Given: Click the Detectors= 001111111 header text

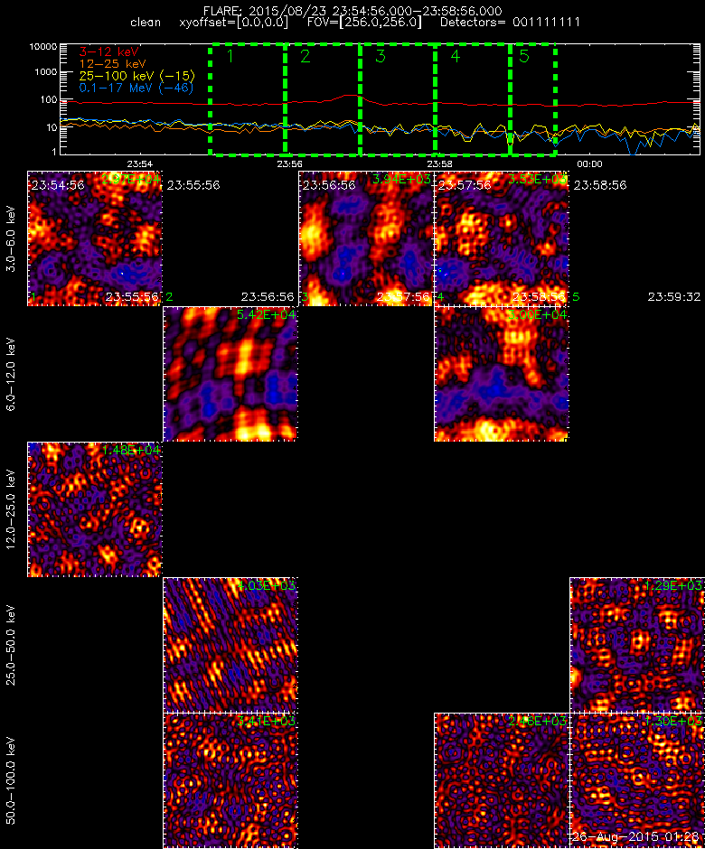Looking at the screenshot, I should click(x=510, y=23).
